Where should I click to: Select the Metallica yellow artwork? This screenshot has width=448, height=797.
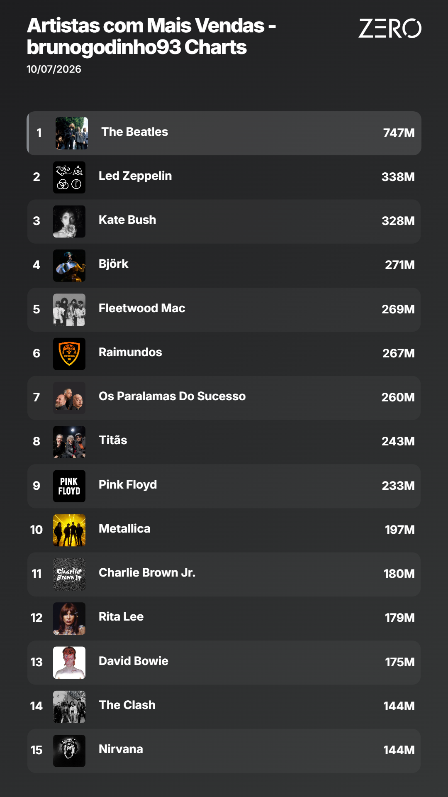click(x=69, y=530)
